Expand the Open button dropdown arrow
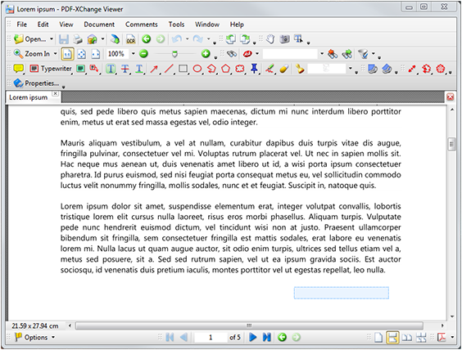The image size is (462, 350). [x=52, y=38]
